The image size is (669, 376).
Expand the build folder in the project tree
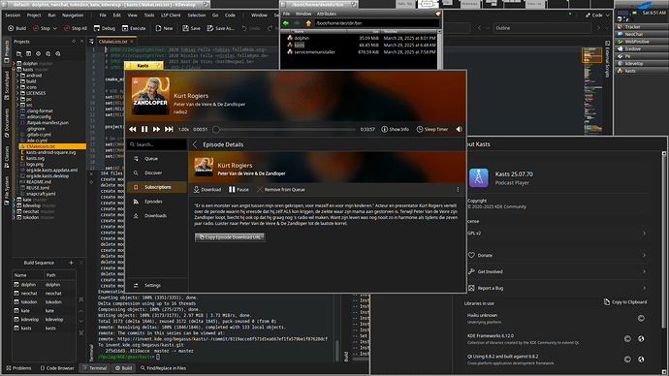click(17, 81)
